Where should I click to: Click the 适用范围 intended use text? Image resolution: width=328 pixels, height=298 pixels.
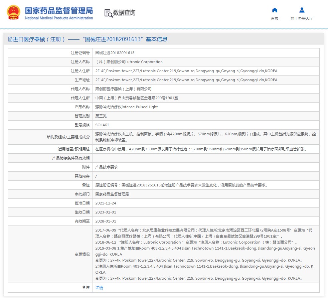point(201,149)
